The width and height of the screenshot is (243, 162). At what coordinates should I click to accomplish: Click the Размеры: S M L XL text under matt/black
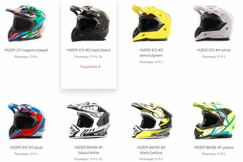[x=89, y=57]
